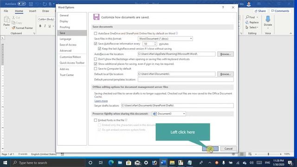Click the Paste icon in Word ribbon
Screen dimensions: 297x167
point(6,19)
